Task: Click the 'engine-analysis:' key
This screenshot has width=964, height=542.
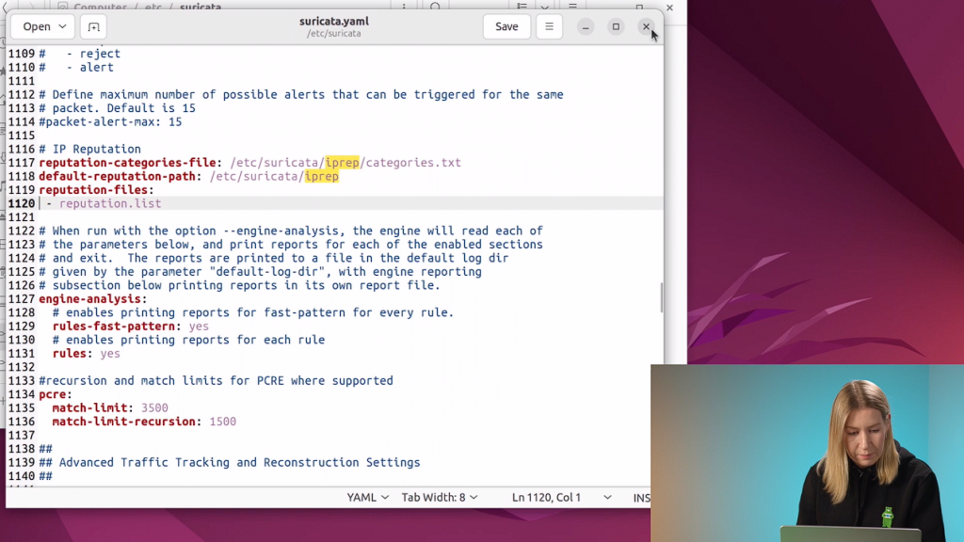Action: coord(93,298)
